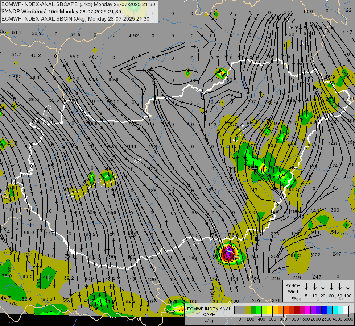The image size is (355, 326).
Task: Select the pure blue swatch in CAPE legend
Action: pos(324,310)
